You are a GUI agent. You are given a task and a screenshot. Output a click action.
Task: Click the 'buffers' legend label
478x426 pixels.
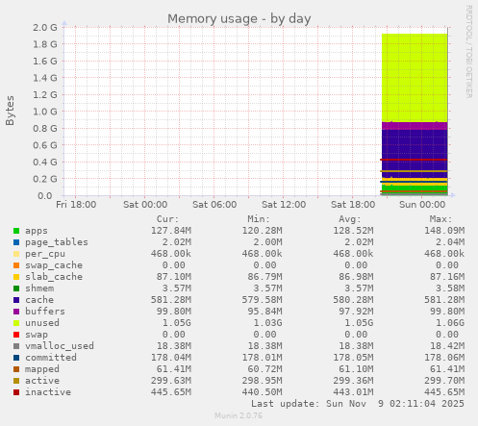pos(45,312)
